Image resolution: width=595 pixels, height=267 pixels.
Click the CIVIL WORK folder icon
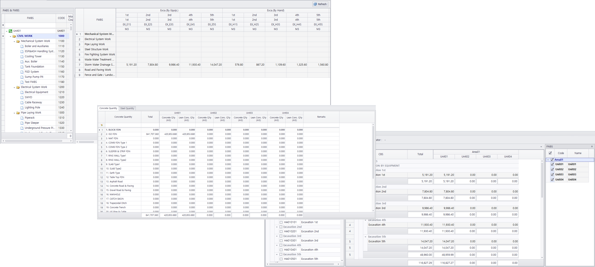[x=14, y=36]
